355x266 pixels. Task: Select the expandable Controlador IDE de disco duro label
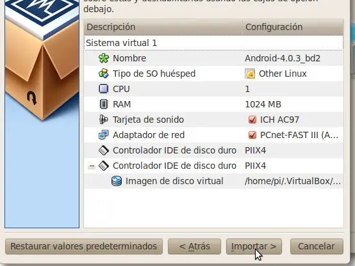[174, 166]
